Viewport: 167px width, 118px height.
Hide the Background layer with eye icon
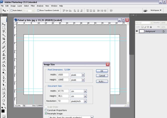click(137, 31)
